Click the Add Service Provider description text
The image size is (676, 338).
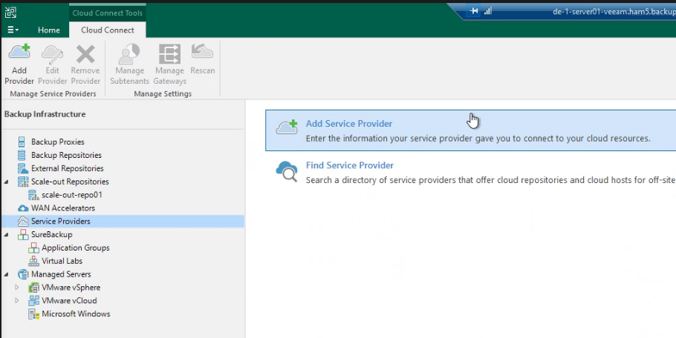click(478, 139)
